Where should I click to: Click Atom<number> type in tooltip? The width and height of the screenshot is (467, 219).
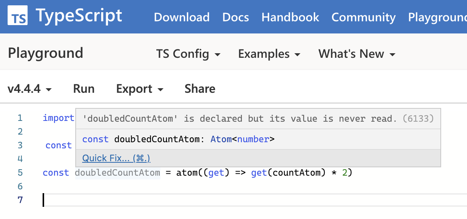(242, 139)
